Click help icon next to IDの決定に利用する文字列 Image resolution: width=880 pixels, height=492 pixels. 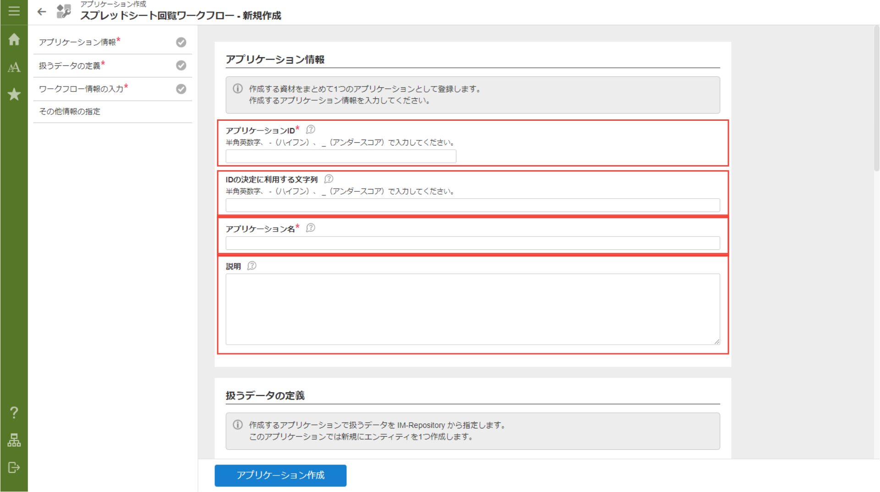point(329,179)
